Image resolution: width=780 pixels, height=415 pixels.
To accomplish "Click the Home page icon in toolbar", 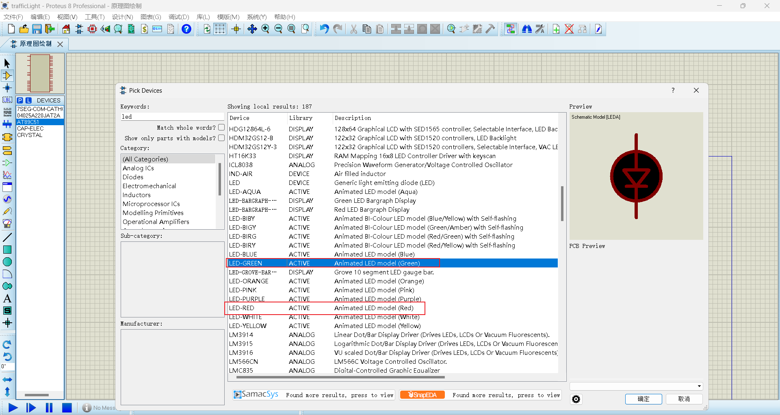I will click(66, 29).
